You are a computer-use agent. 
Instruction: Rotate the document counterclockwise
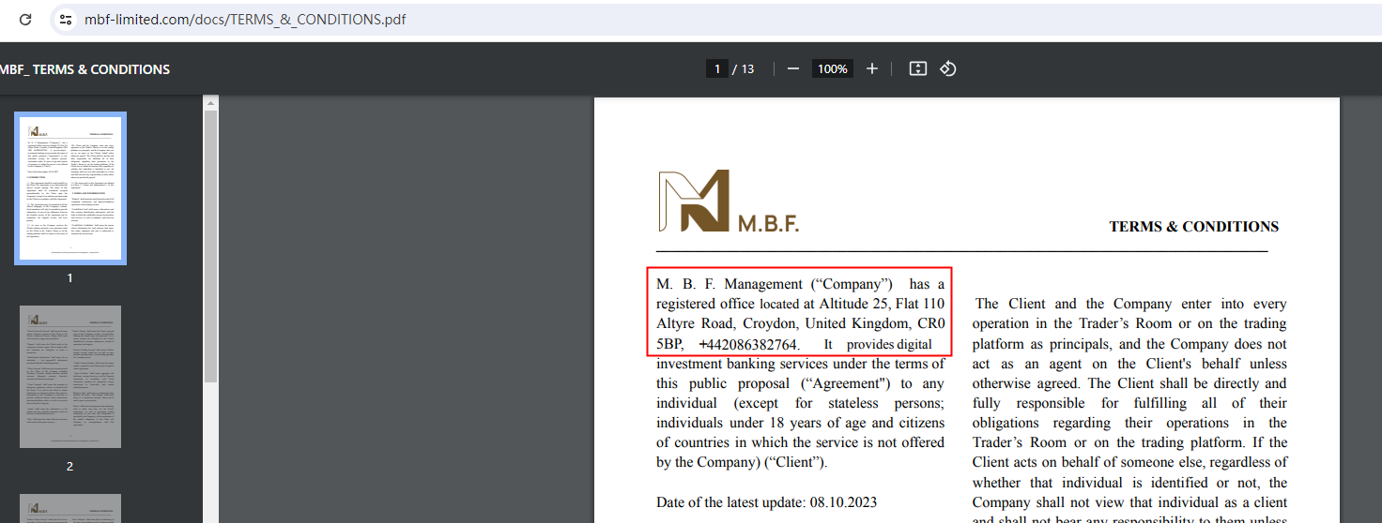948,68
